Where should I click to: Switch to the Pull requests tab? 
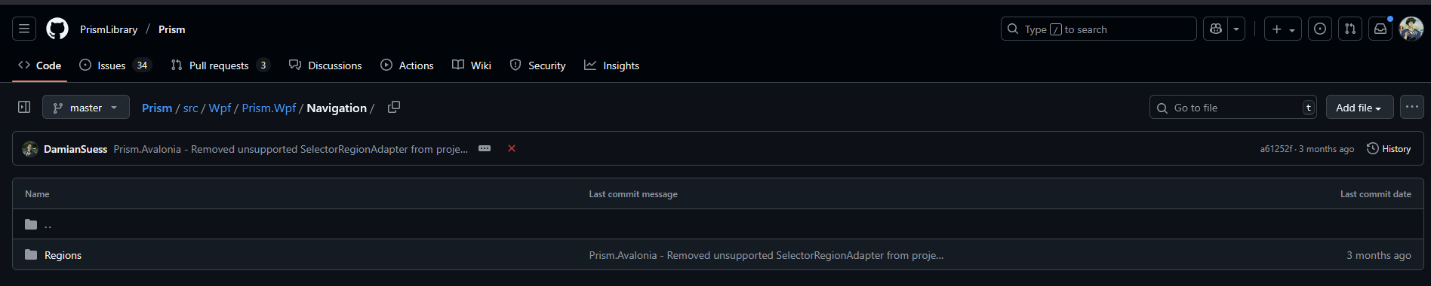220,65
